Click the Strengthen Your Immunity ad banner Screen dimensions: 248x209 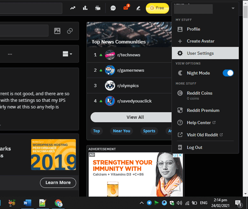pyautogui.click(x=136, y=174)
